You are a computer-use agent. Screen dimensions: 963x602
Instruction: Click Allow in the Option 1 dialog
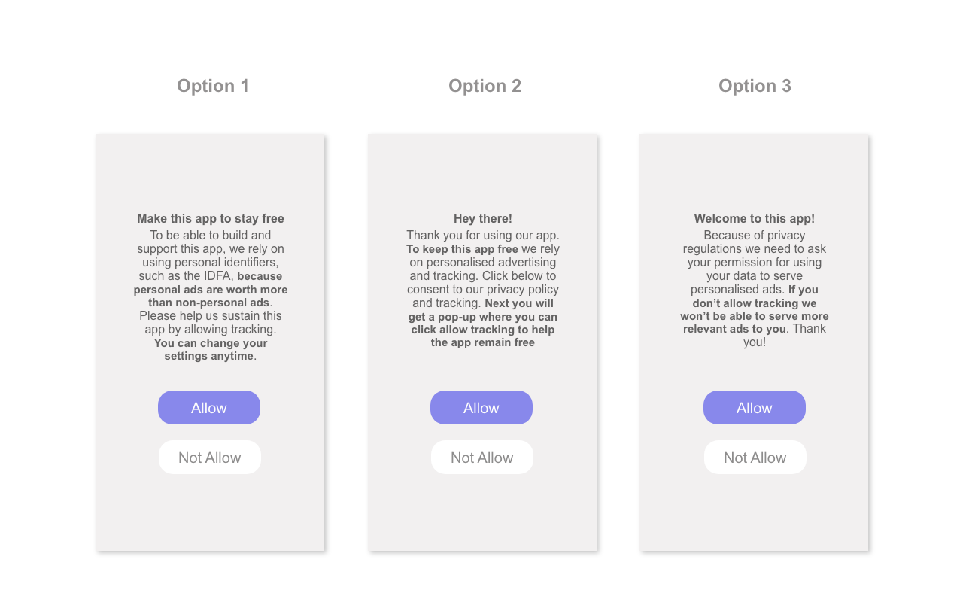(x=209, y=407)
